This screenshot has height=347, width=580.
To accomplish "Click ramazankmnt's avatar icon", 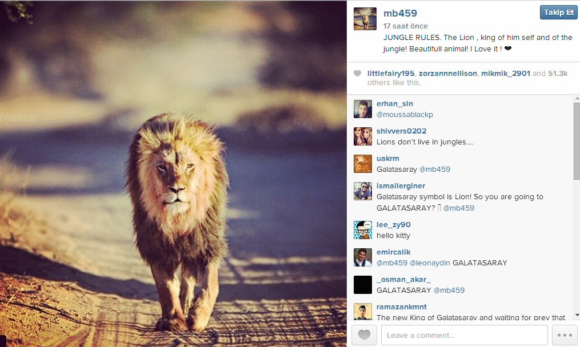I will 363,311.
